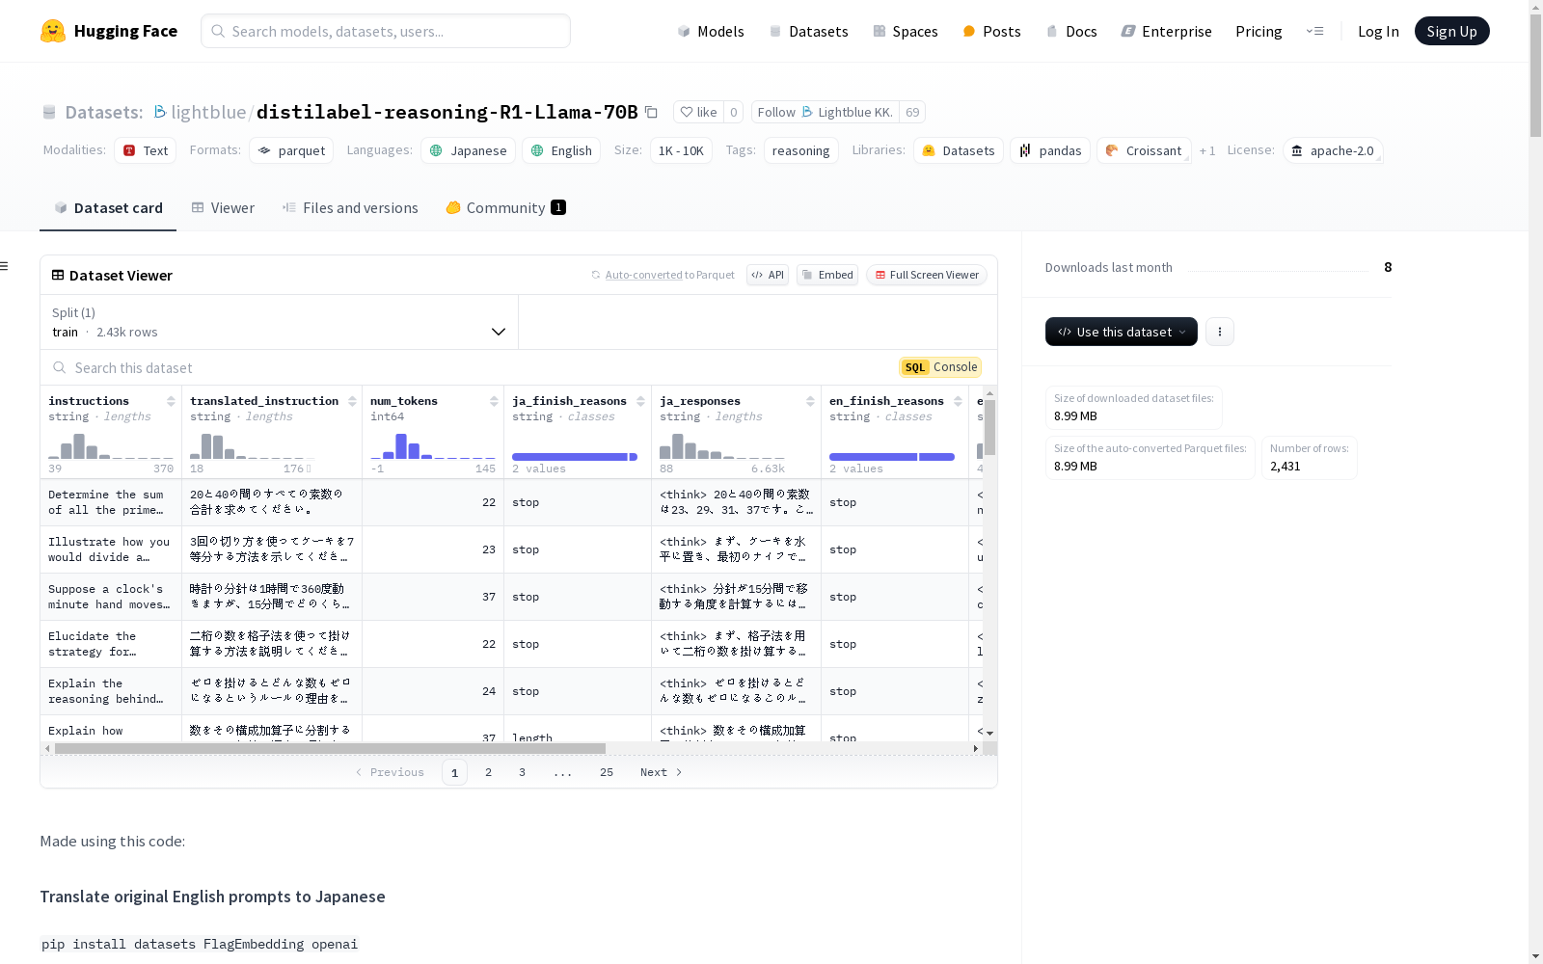Focus the search models, datasets, users field

(386, 31)
